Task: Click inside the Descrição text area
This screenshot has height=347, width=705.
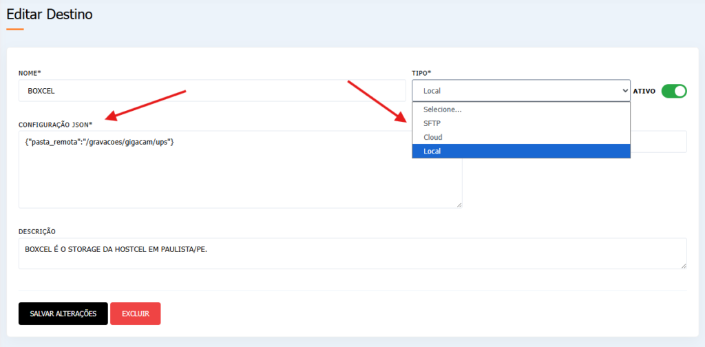Action: (x=353, y=253)
